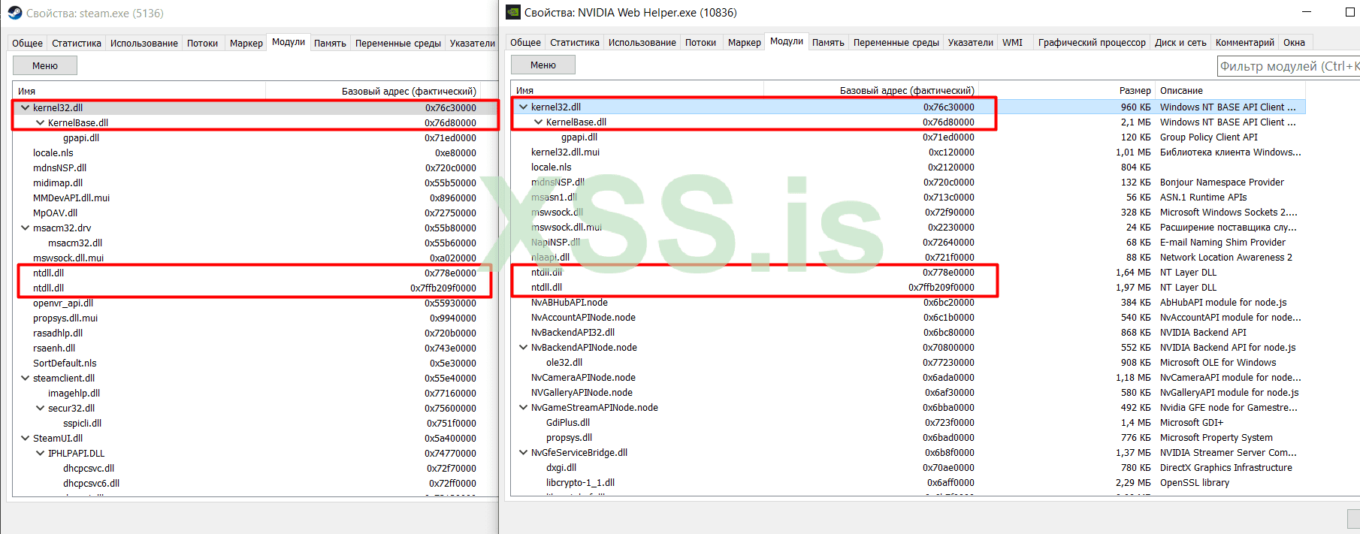Open Общее tab in NVIDIA Web Helper window
The height and width of the screenshot is (534, 1360).
525,42
